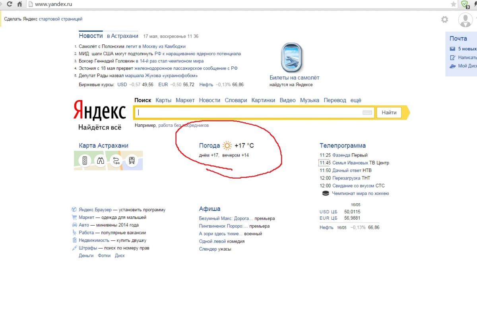Open Телепрограмма heading link

click(x=343, y=146)
